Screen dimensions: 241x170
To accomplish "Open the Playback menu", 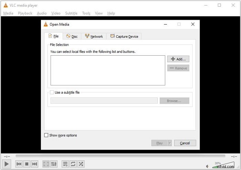I will pyautogui.click(x=25, y=13).
